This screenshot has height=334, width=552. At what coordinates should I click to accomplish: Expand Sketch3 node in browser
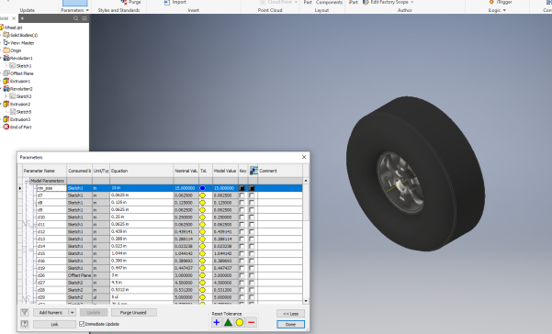click(6, 96)
